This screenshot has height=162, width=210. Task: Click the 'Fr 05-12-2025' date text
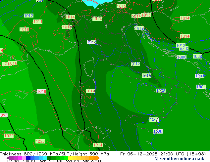point(139,154)
